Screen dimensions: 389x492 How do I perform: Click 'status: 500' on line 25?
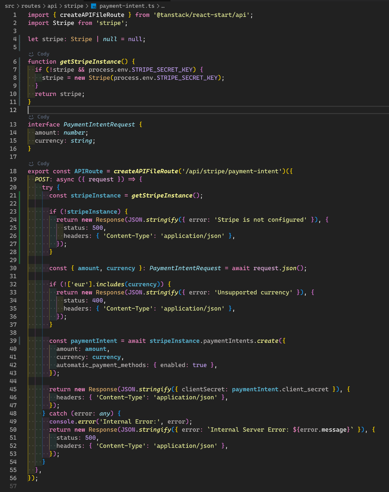click(x=83, y=228)
